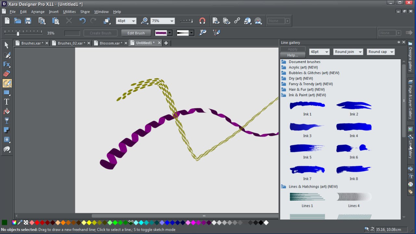Select the Text tool
The width and height of the screenshot is (416, 234).
(6, 102)
